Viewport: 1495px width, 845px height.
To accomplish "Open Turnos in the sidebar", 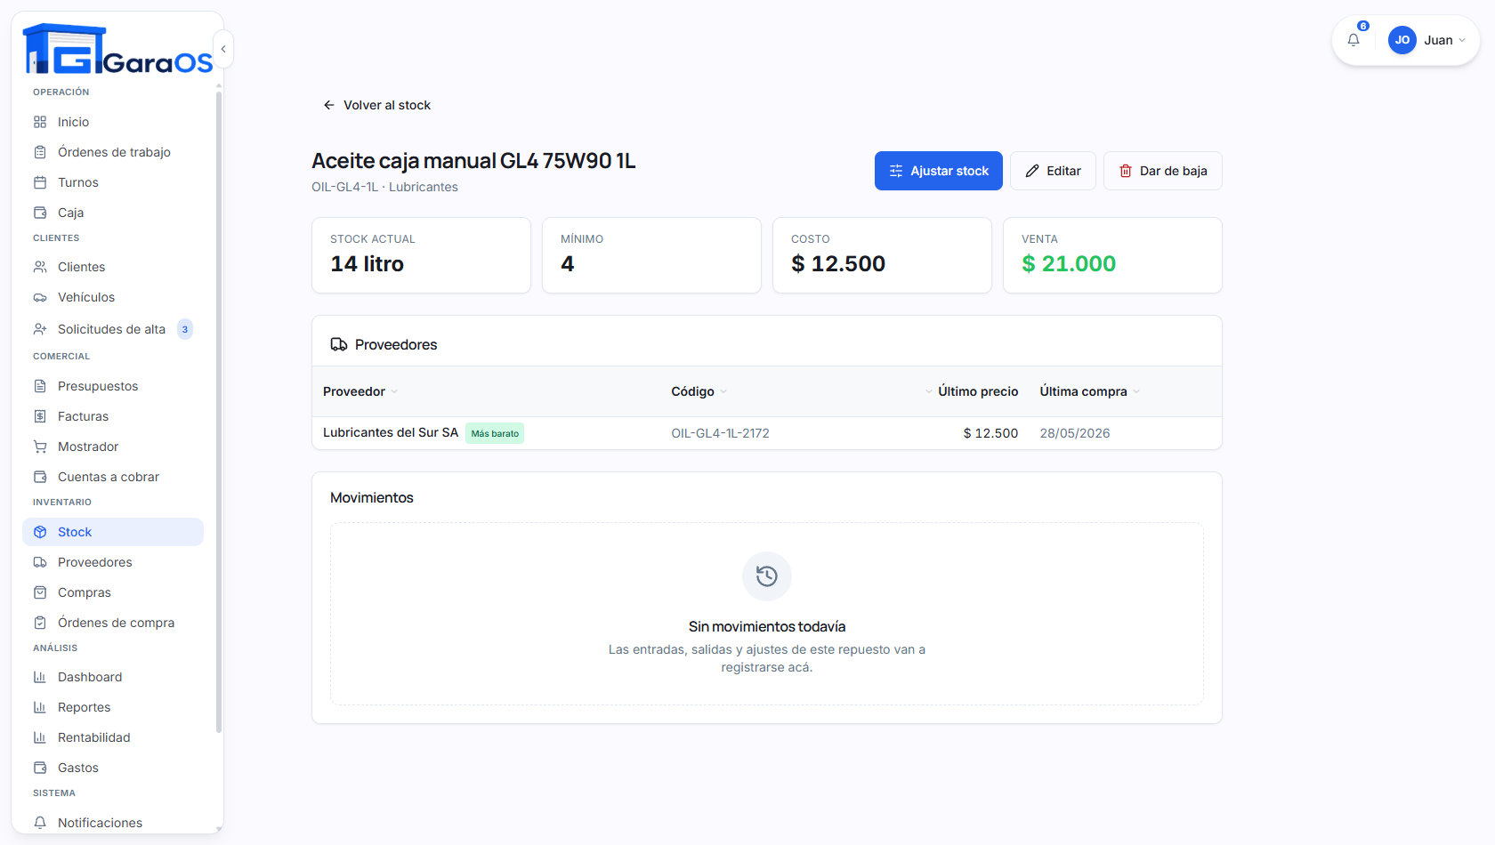I will click(113, 182).
